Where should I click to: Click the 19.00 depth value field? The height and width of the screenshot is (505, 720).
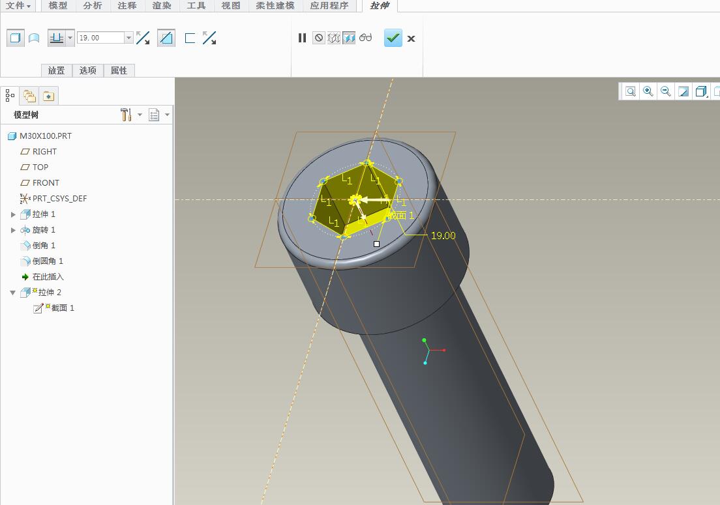(x=100, y=38)
